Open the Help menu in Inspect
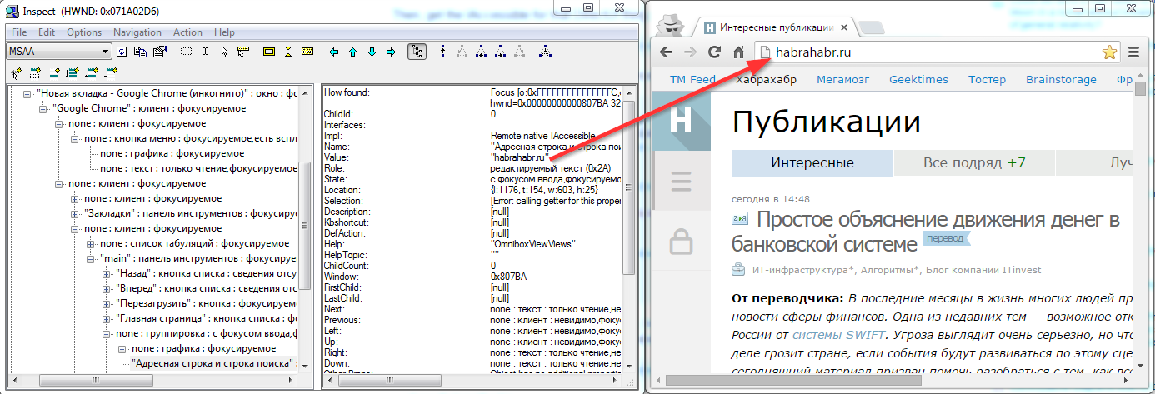 pyautogui.click(x=224, y=32)
